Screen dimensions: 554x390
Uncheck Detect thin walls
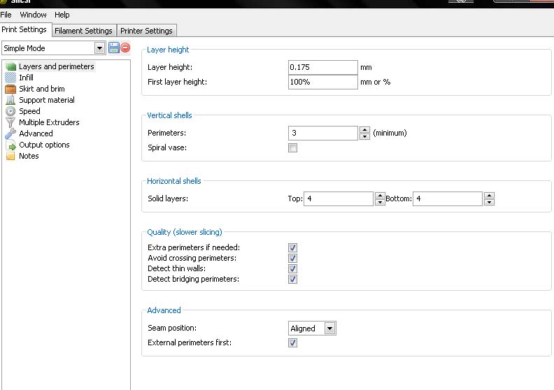292,268
